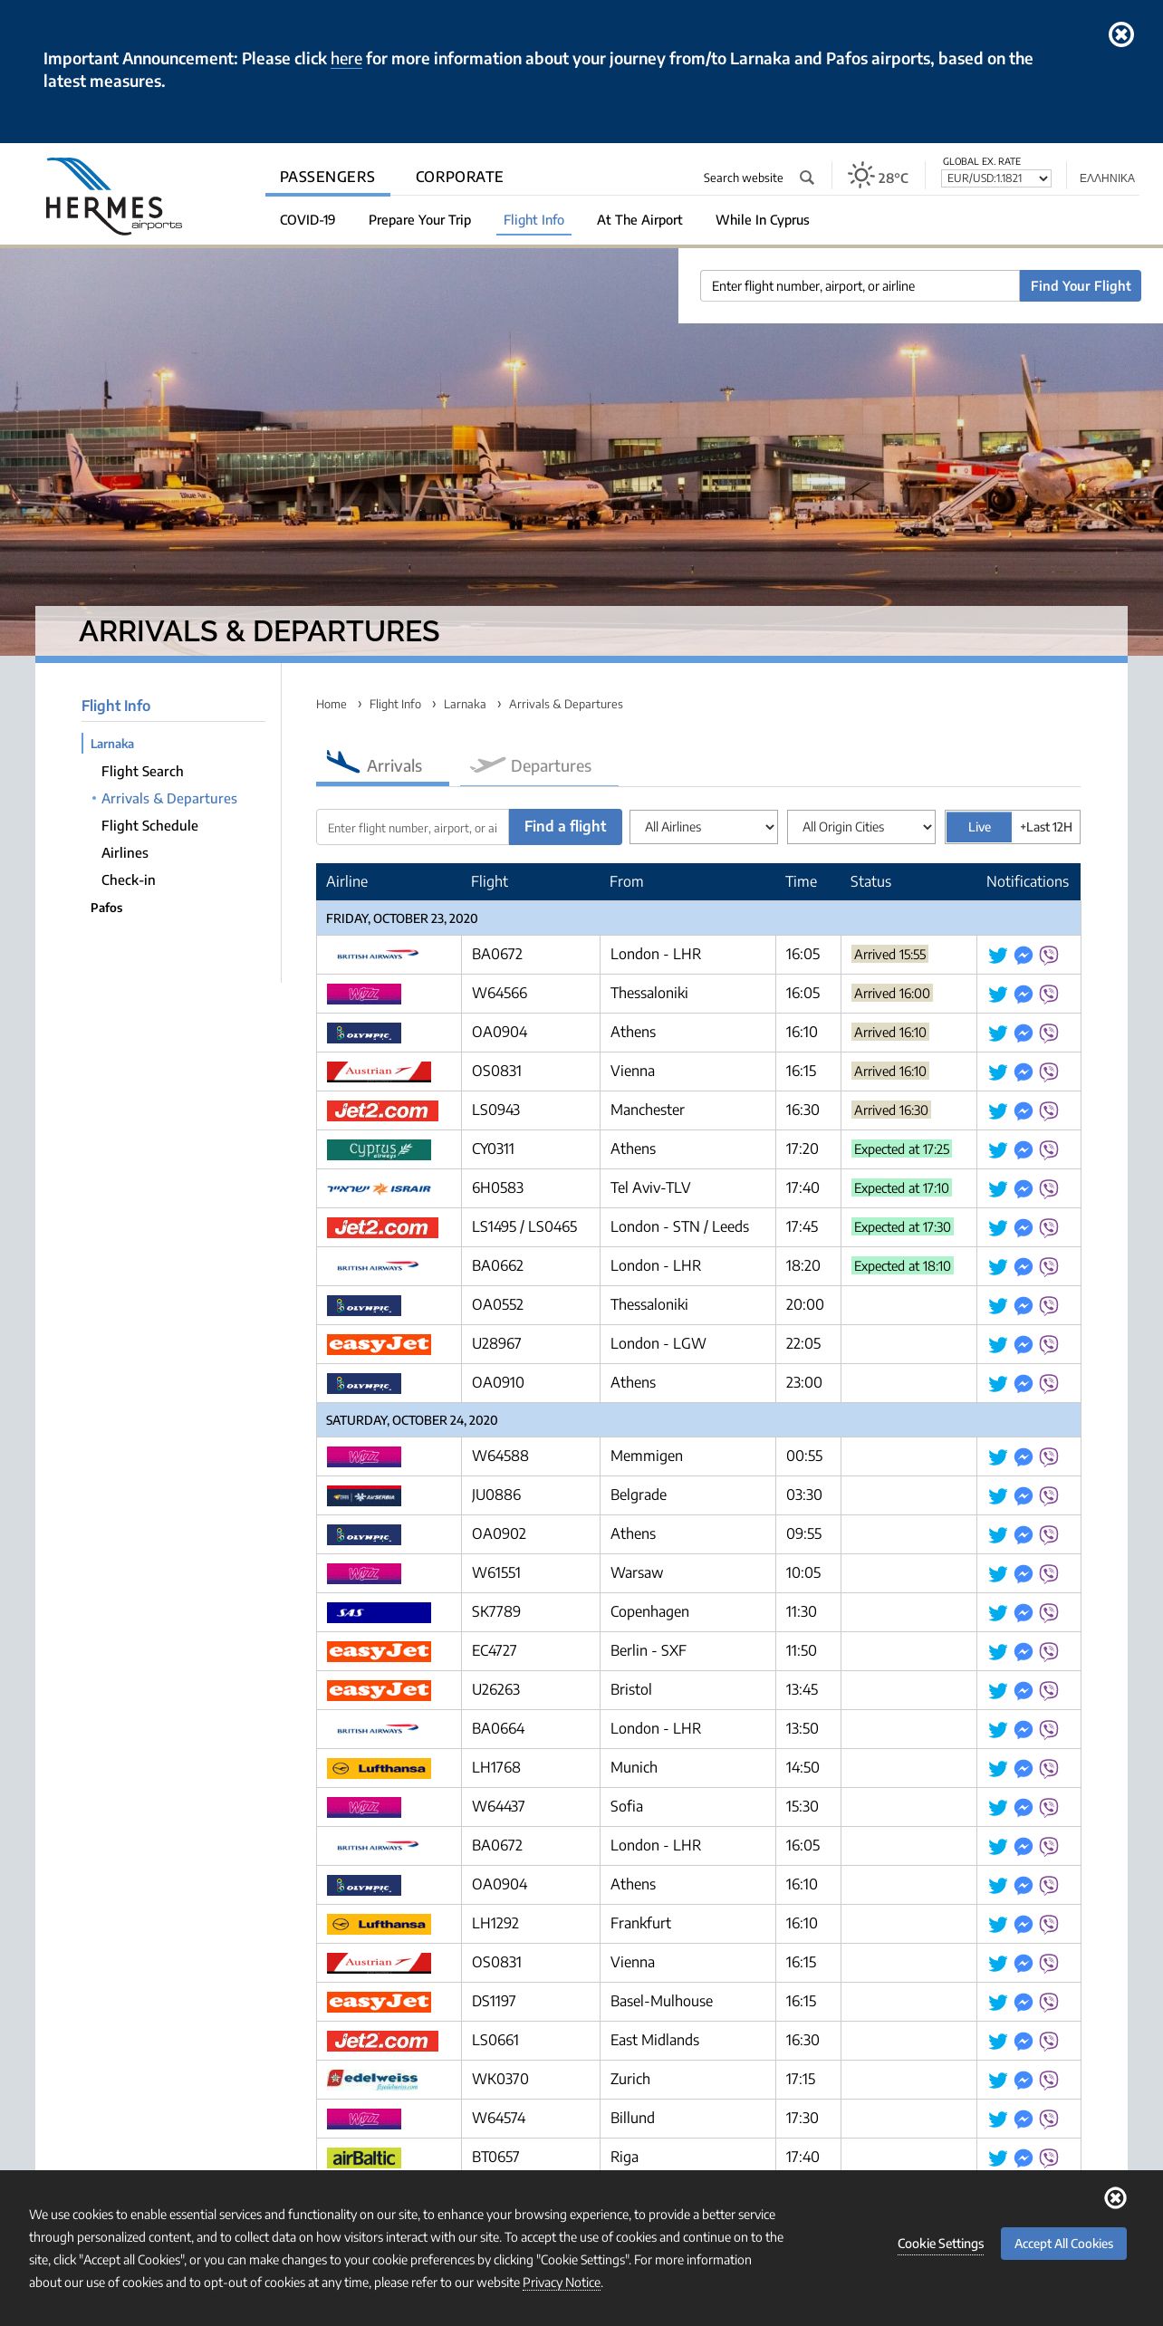Viewport: 1163px width, 2326px height.
Task: Select the CORPORATE top tab
Action: 459,177
